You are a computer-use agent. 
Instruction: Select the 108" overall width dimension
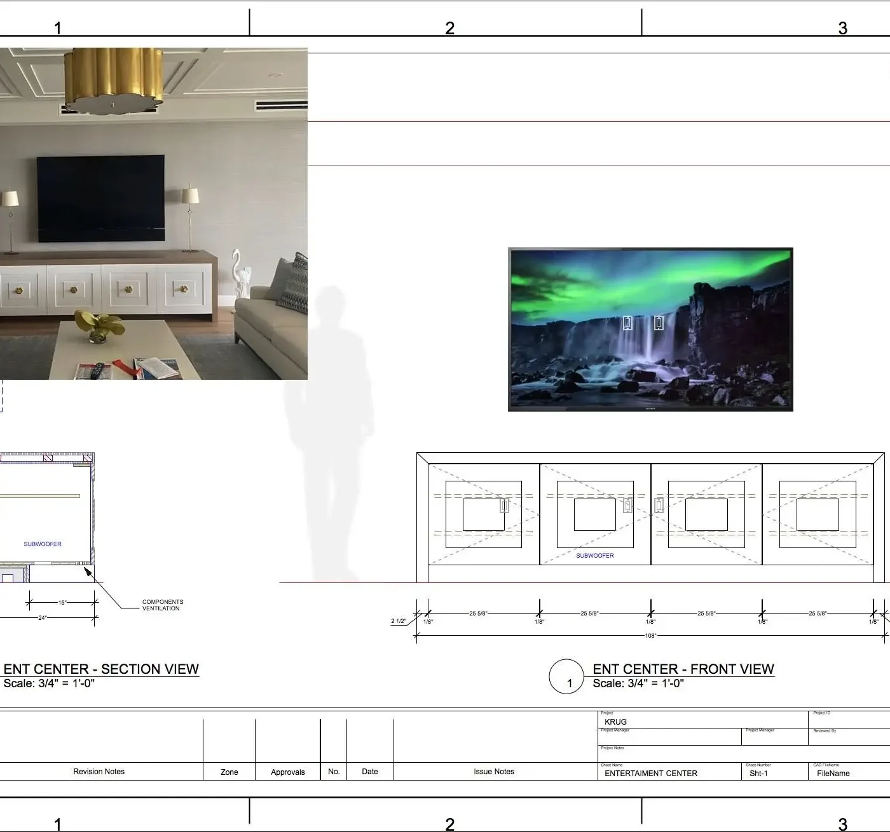[650, 635]
